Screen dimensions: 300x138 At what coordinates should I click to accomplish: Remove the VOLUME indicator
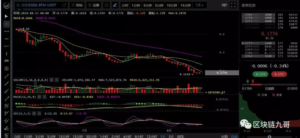tap(57, 80)
